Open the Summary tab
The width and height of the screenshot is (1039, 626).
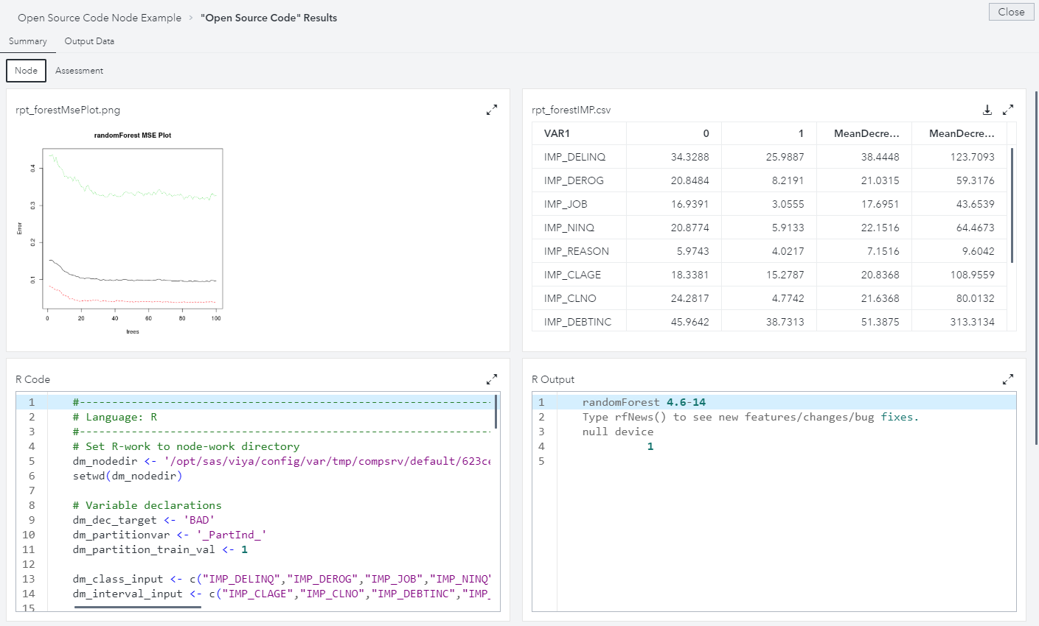click(28, 41)
